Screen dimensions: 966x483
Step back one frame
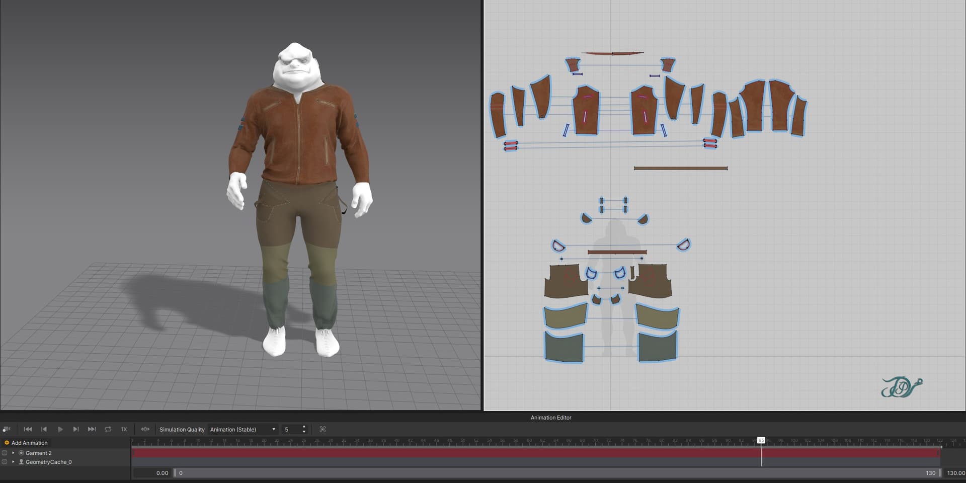click(x=44, y=429)
